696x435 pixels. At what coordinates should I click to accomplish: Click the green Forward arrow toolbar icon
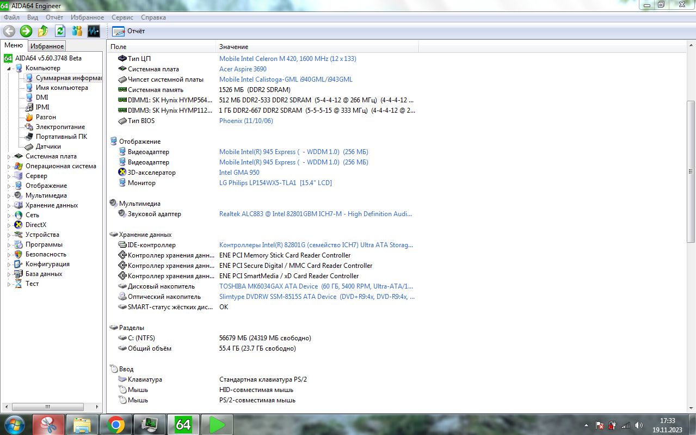click(x=26, y=31)
